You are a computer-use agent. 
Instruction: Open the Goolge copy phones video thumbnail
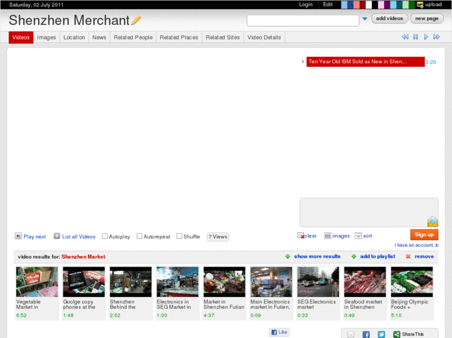[84, 282]
